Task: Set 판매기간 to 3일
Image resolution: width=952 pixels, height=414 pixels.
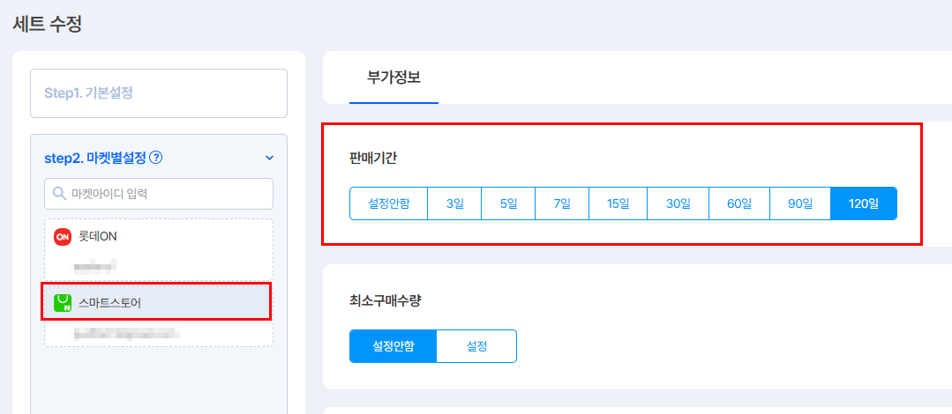Action: 455,203
